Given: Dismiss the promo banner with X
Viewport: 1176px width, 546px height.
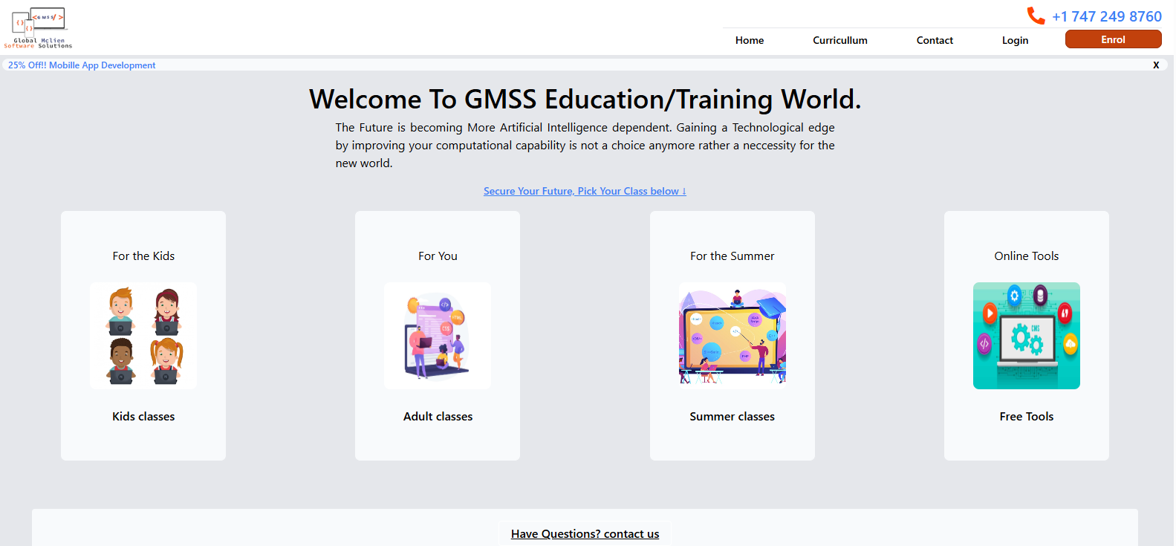Looking at the screenshot, I should pos(1156,65).
